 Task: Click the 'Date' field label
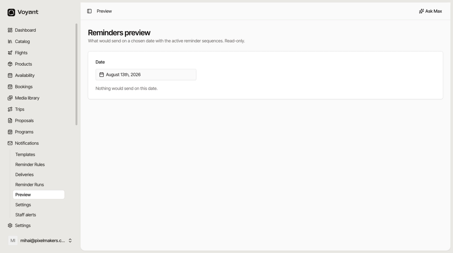(x=100, y=62)
